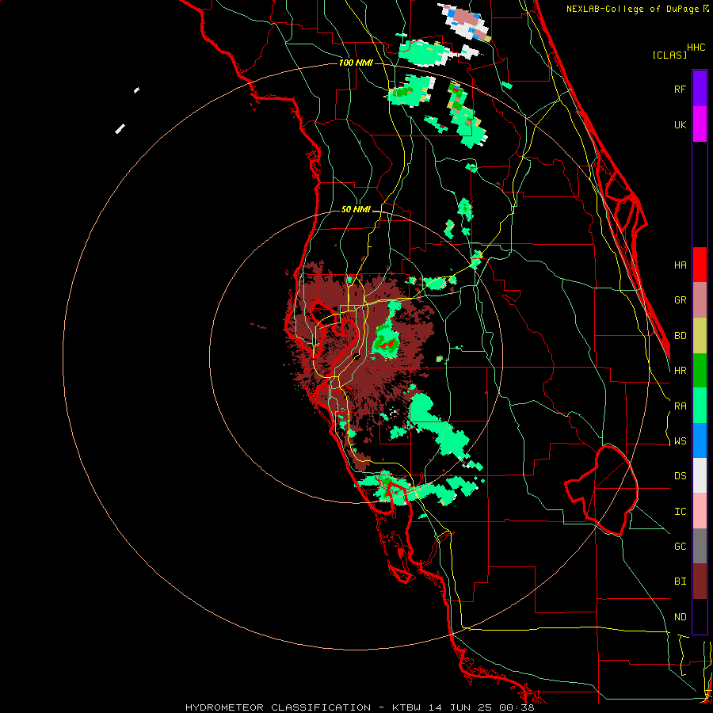Click the HA legend label

point(680,265)
